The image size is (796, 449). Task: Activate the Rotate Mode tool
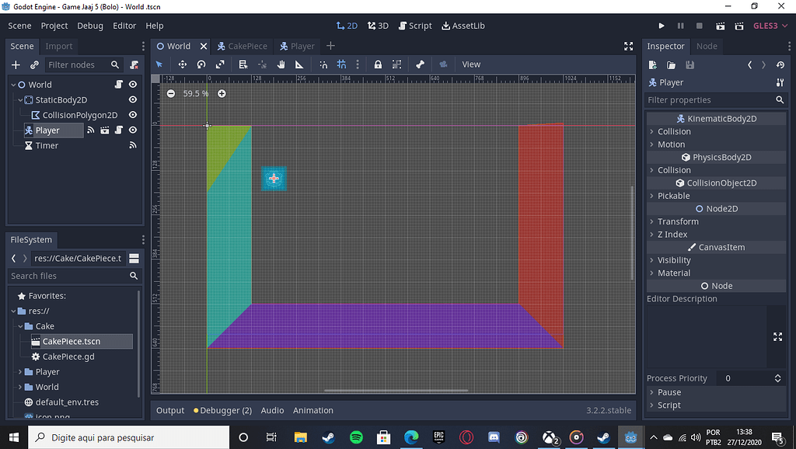(x=201, y=64)
